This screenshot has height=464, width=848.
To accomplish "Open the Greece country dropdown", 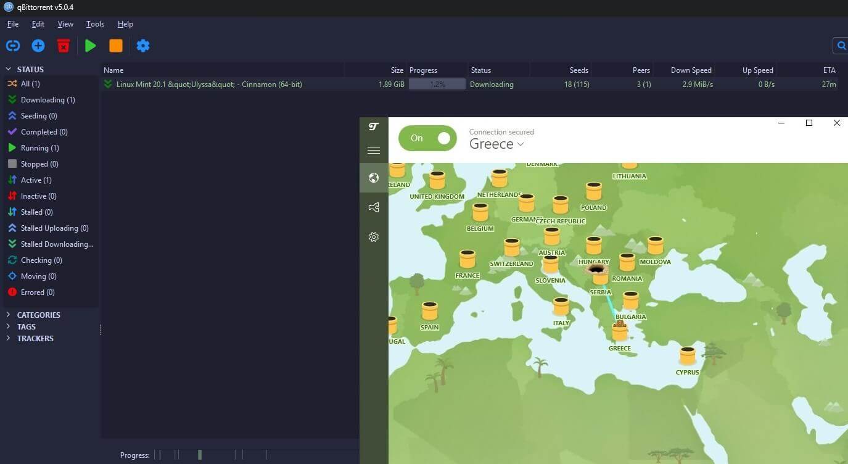I will pyautogui.click(x=496, y=144).
